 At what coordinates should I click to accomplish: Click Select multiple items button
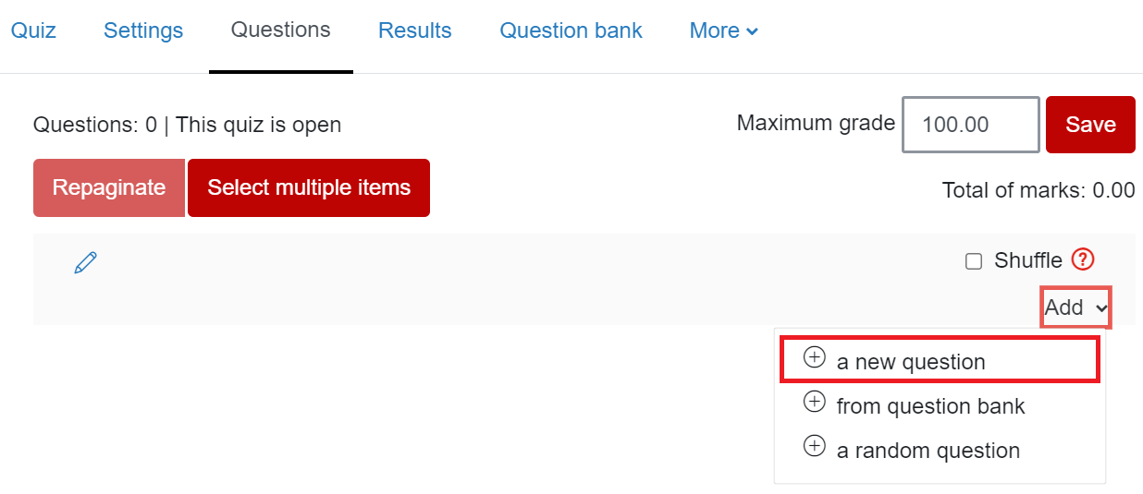coord(309,187)
